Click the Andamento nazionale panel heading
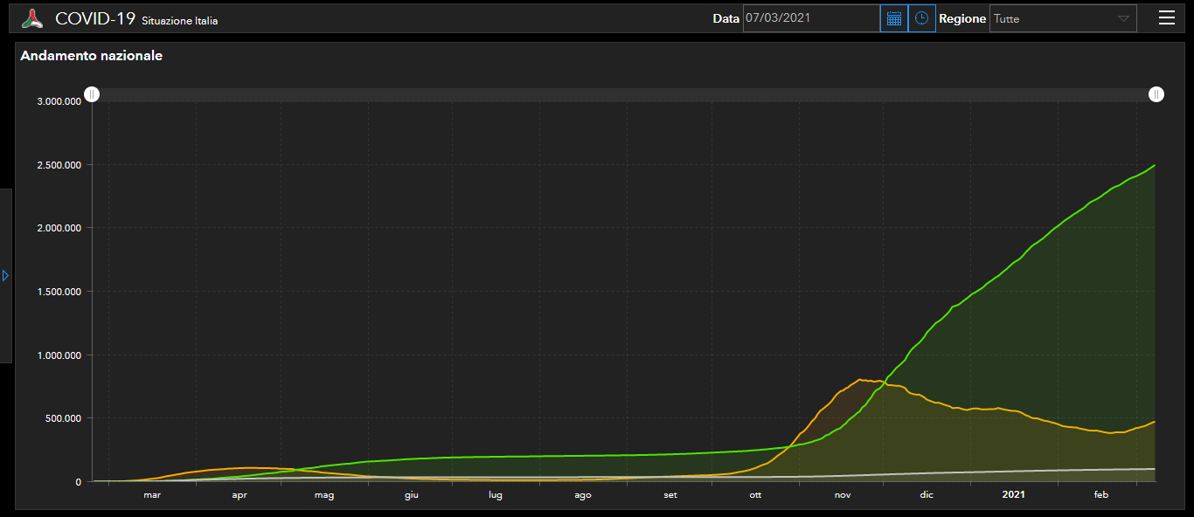1194x517 pixels. pos(91,56)
